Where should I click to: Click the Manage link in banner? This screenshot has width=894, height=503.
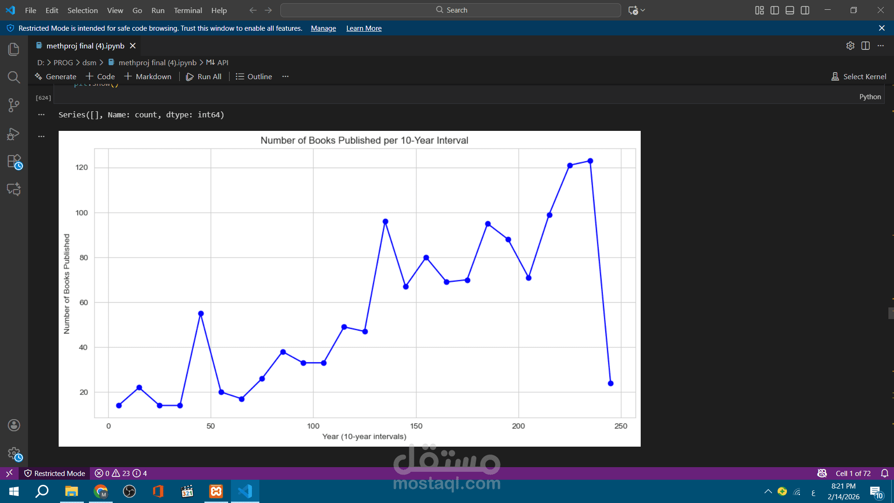tap(323, 28)
